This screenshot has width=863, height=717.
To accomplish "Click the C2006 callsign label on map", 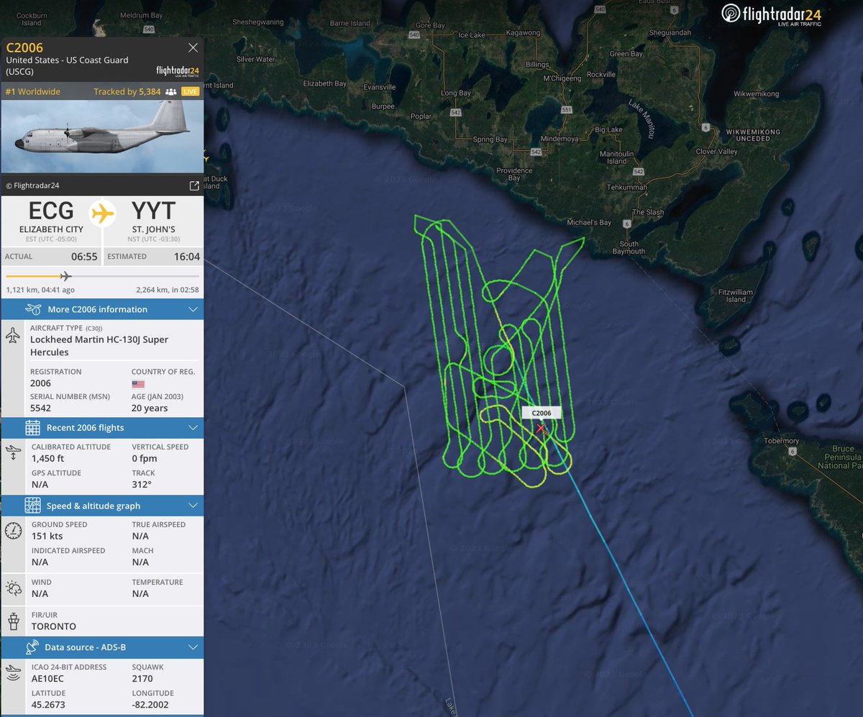I will pos(542,413).
